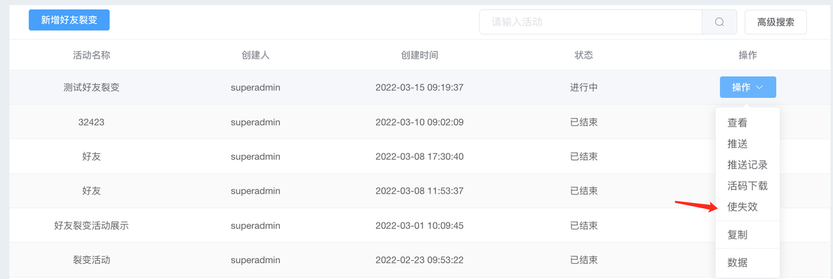Open 高级搜索 advanced search
The width and height of the screenshot is (833, 279).
[x=776, y=21]
